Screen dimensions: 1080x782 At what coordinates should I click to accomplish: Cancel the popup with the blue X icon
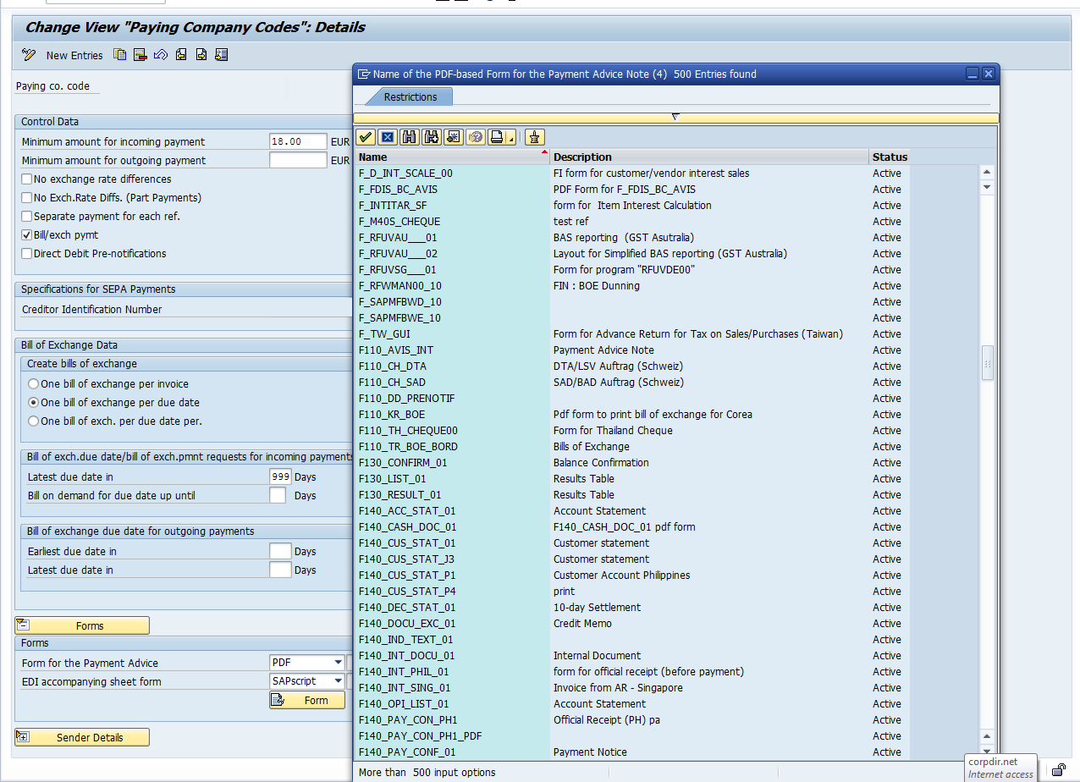[x=388, y=137]
